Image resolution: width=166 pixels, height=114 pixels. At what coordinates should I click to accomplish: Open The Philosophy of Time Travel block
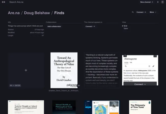pyautogui.click(x=140, y=107)
